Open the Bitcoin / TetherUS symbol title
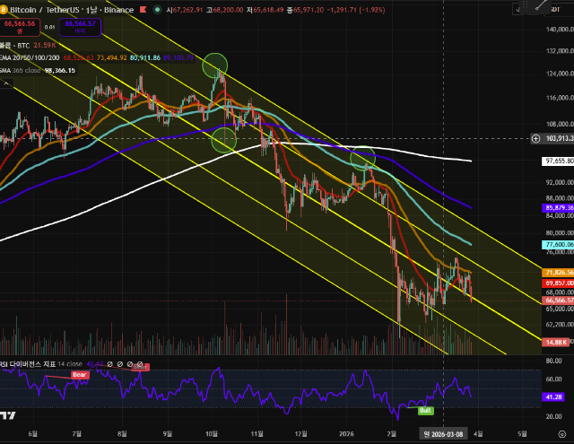This screenshot has height=444, width=574. [x=72, y=10]
